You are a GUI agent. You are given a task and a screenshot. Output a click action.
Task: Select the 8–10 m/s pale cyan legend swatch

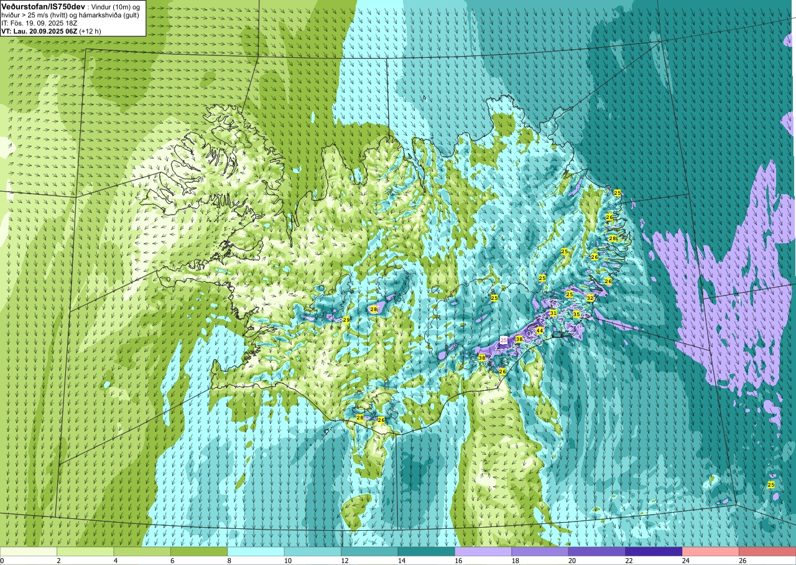click(x=256, y=551)
